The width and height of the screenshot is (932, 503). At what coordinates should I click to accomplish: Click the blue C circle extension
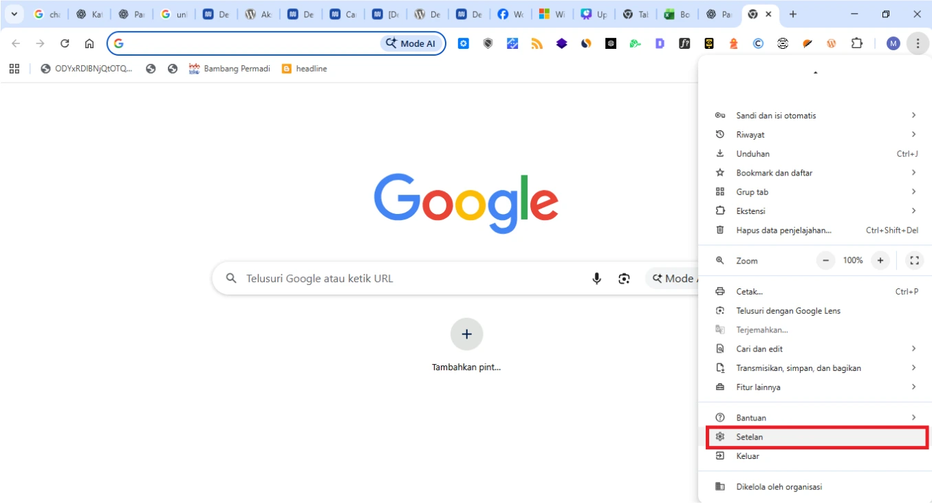[x=758, y=43]
